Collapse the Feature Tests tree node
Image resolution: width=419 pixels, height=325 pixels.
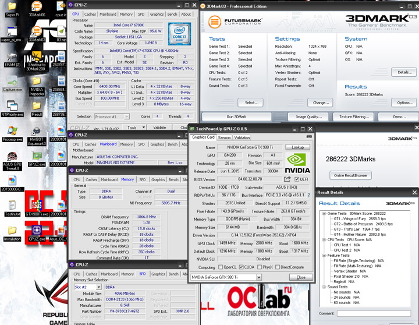pyautogui.click(x=324, y=256)
